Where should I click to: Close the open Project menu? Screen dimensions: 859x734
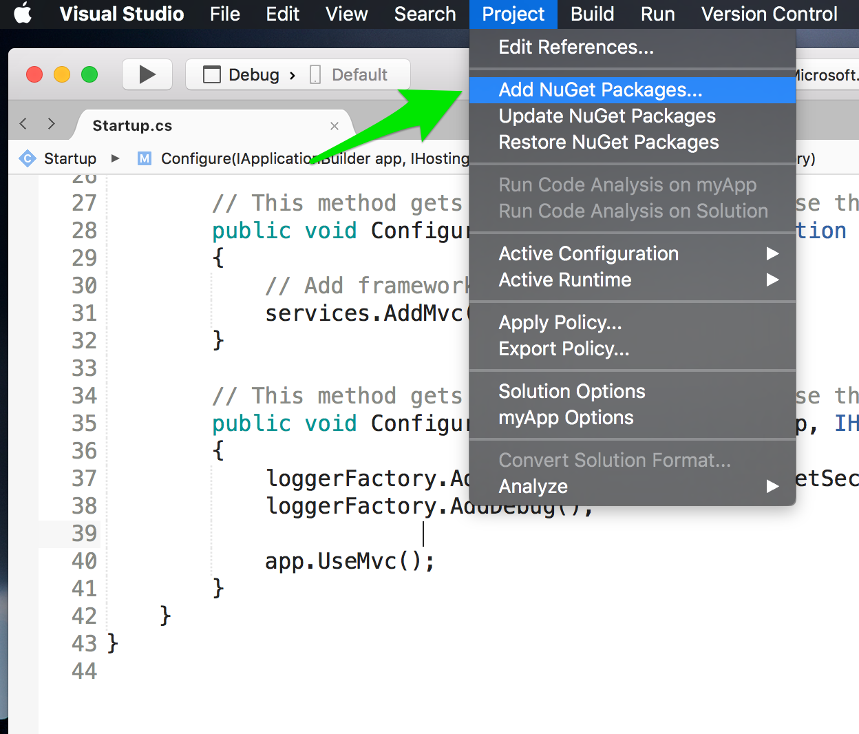point(513,14)
